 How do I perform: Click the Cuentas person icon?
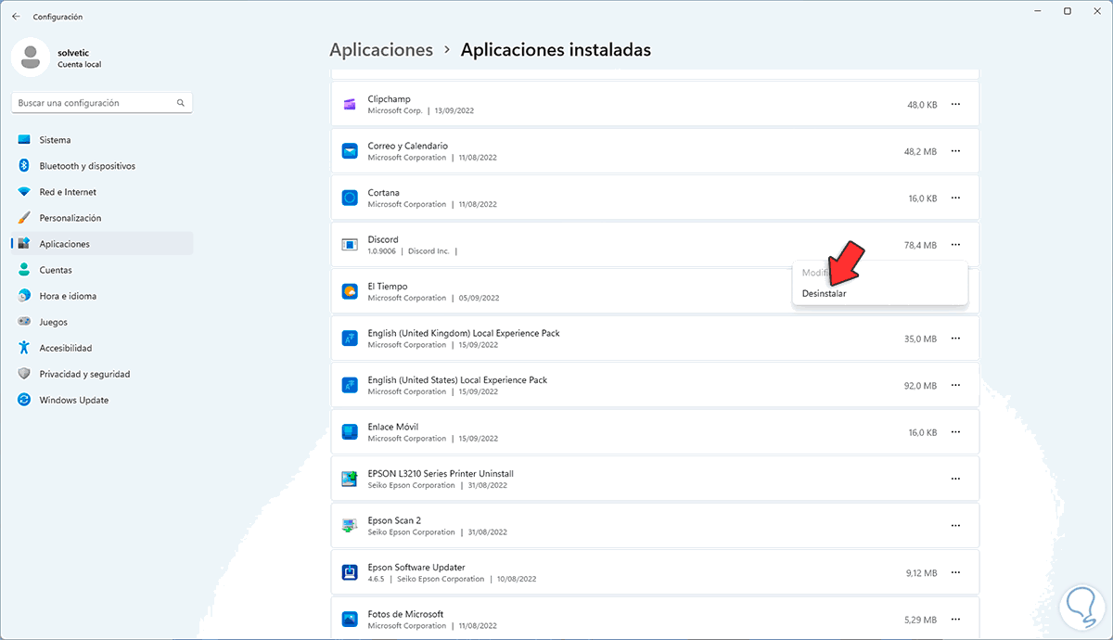[24, 270]
